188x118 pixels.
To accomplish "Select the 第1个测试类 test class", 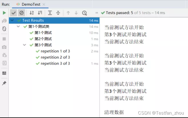I will pyautogui.click(x=39, y=27).
